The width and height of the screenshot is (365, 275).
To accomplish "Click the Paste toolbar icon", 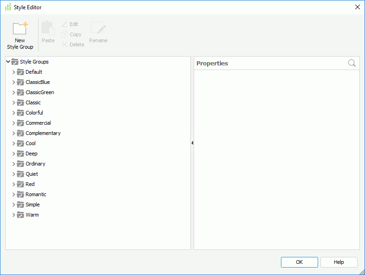I will point(48,29).
